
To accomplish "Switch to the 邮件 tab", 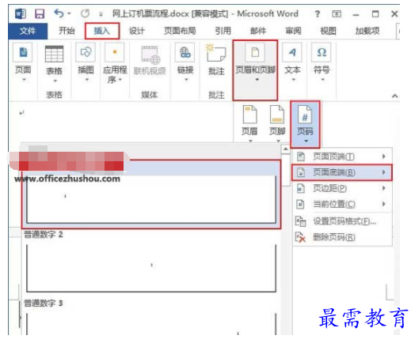I will (x=258, y=31).
